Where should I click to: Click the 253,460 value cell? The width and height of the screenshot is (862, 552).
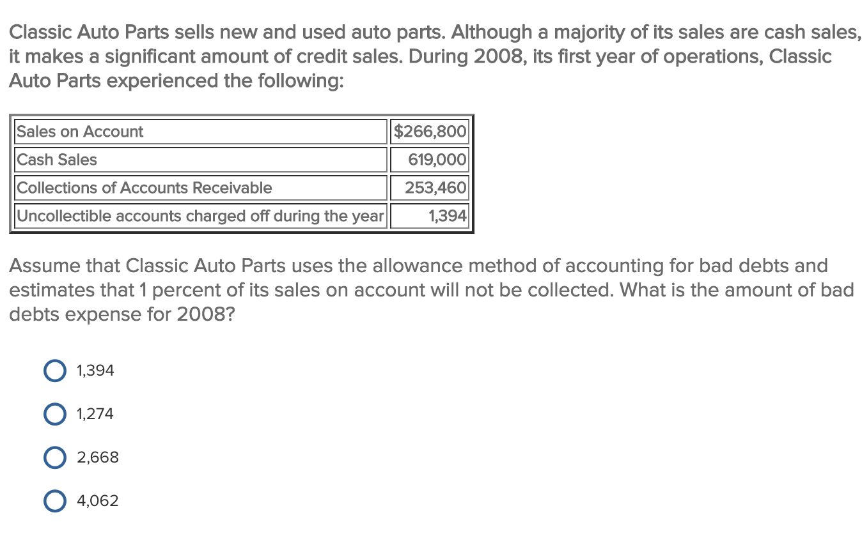point(430,188)
